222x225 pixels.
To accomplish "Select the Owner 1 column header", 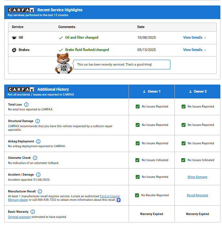I will click(152, 92).
